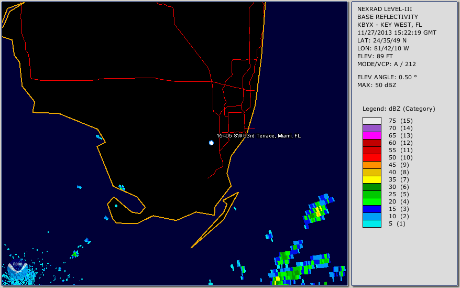The height and width of the screenshot is (288, 460).
Task: Click the LAT: 24/35/49 N text
Action: (381, 40)
